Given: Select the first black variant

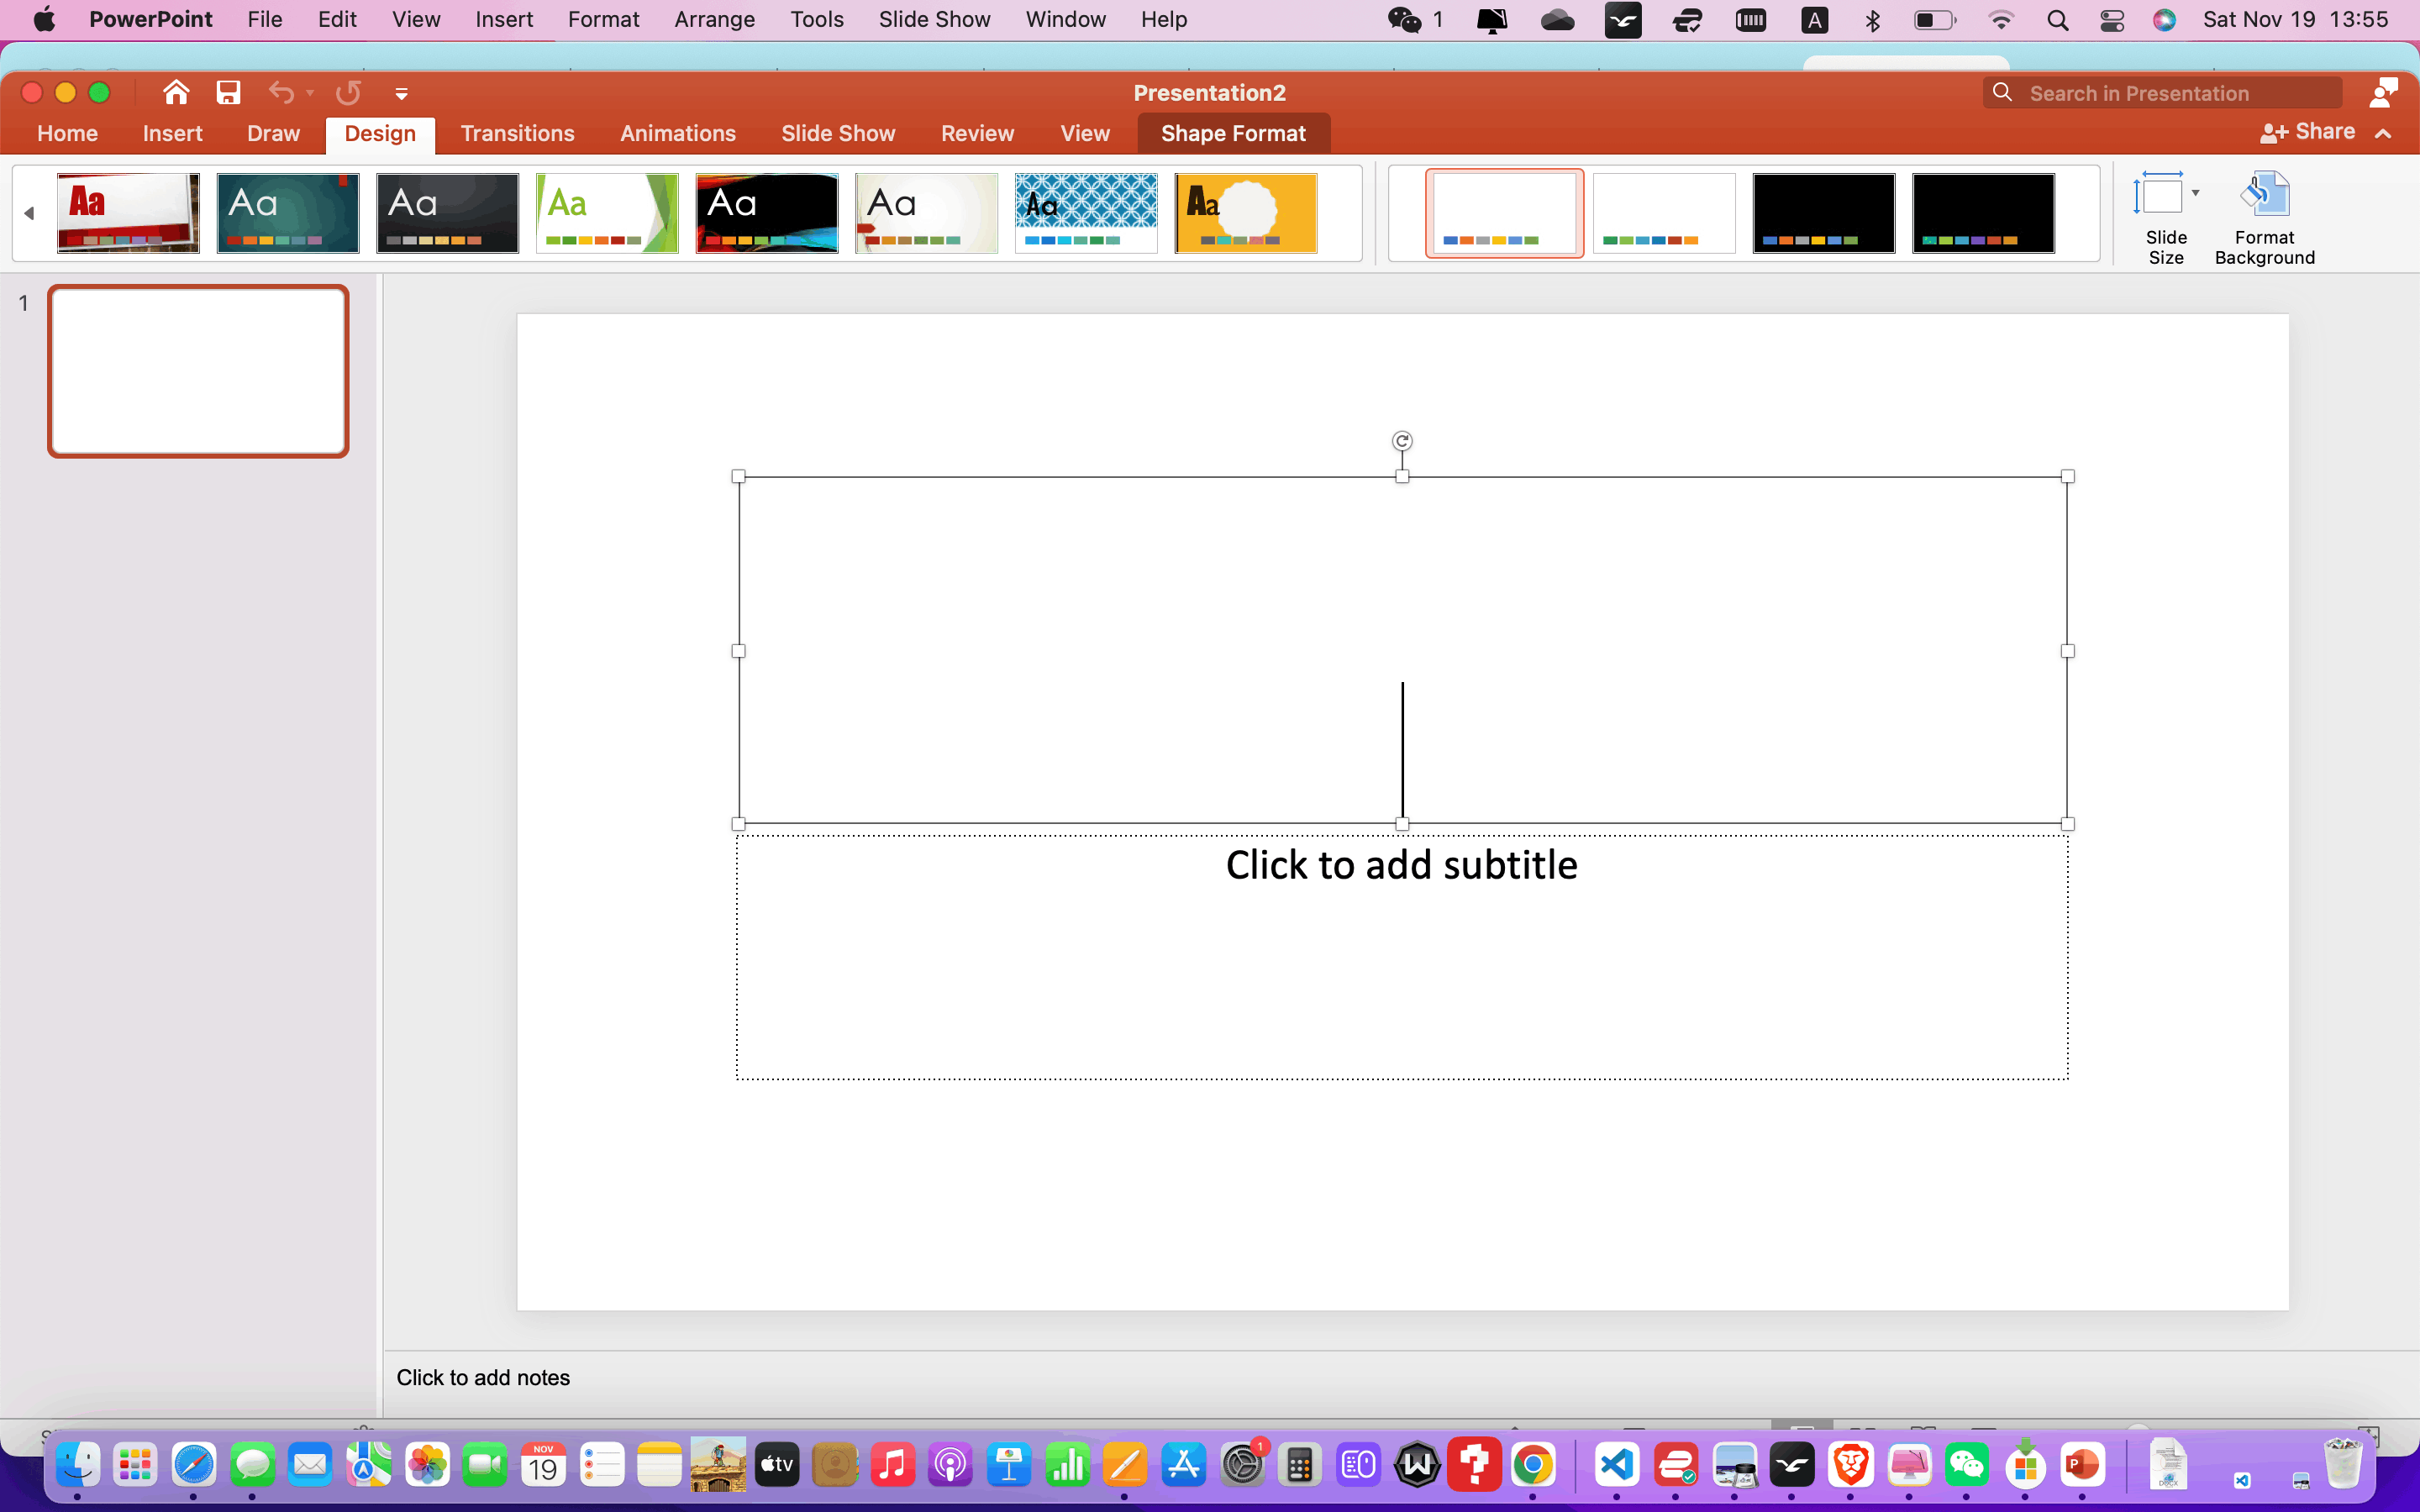Looking at the screenshot, I should point(1824,213).
